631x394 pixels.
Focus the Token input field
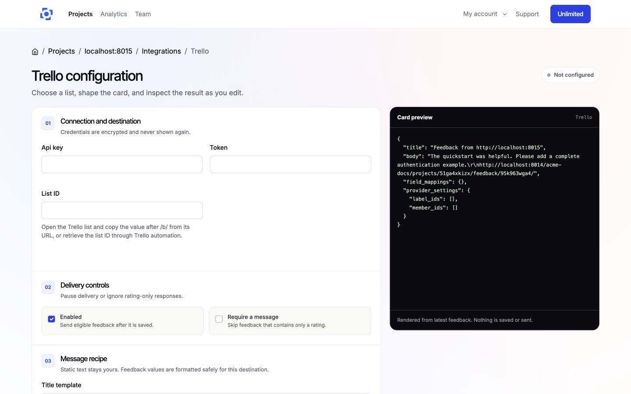(x=290, y=164)
